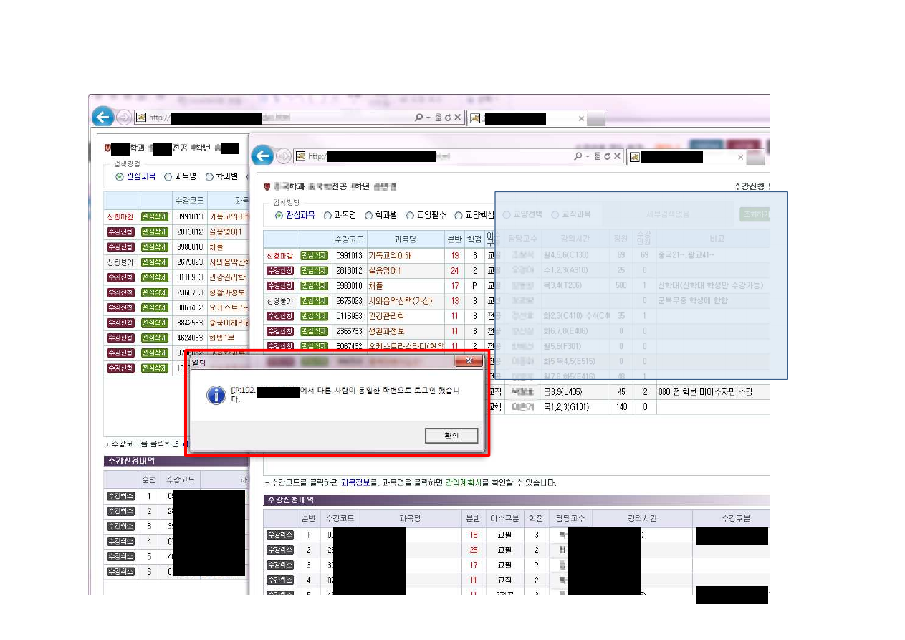The height and width of the screenshot is (640, 905).
Task: Open the 체플 course name link in the front window
Action: coord(376,286)
